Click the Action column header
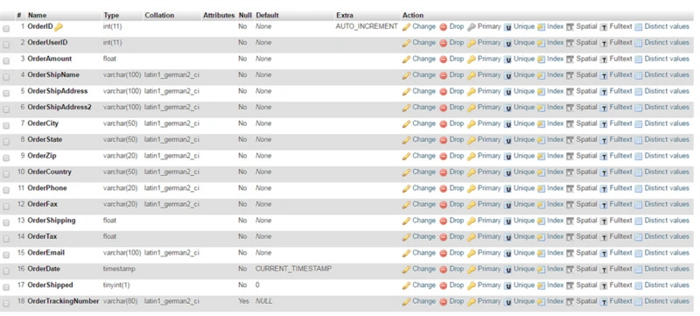The width and height of the screenshot is (700, 316). click(413, 15)
